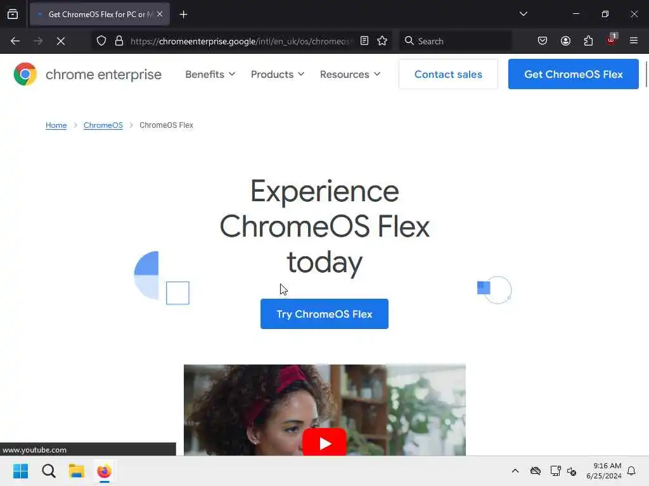Follow the ChromeOS breadcrumb link
Image resolution: width=649 pixels, height=486 pixels.
(x=103, y=125)
